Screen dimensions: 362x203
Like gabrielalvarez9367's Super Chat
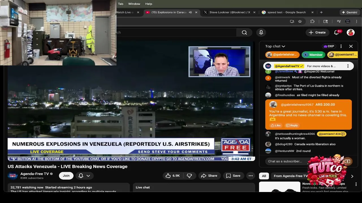tap(275, 125)
